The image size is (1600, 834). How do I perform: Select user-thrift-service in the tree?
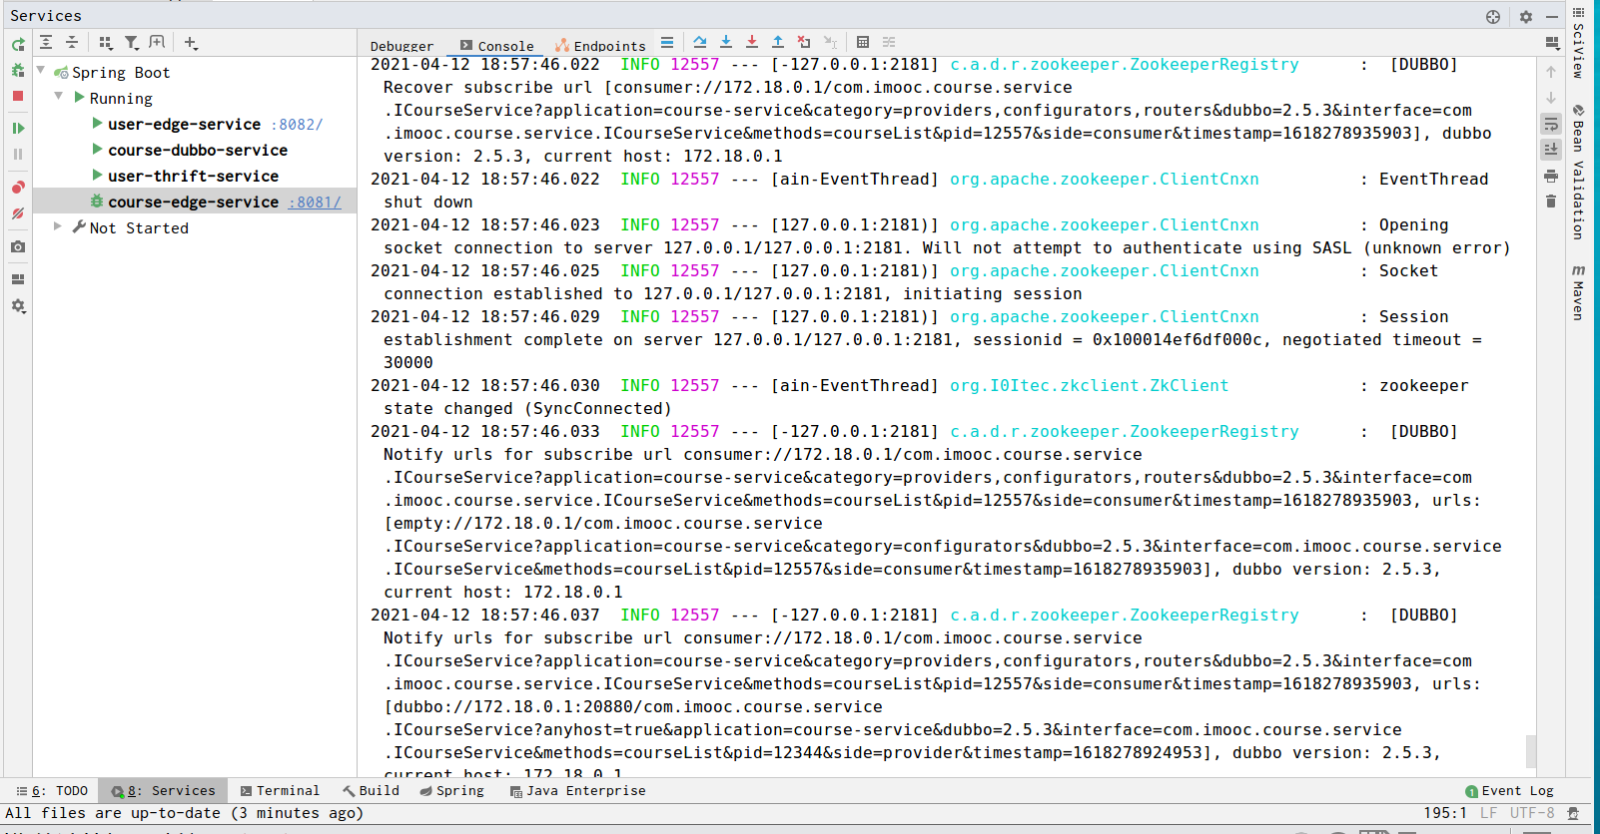click(194, 176)
